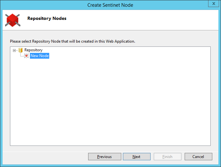Select the highlighted New Node item

click(40, 56)
